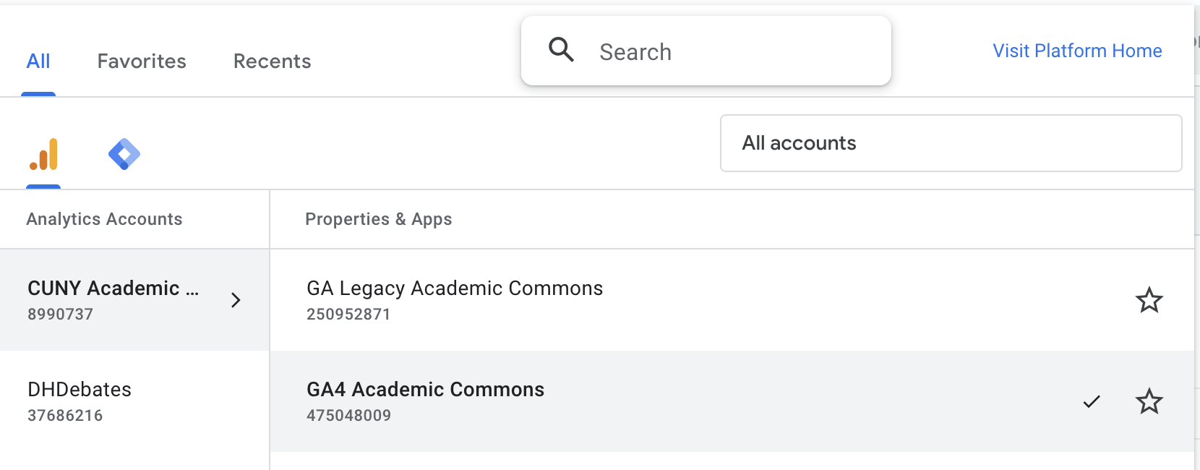Open the All accounts dropdown filter
1200x470 pixels.
[x=951, y=143]
